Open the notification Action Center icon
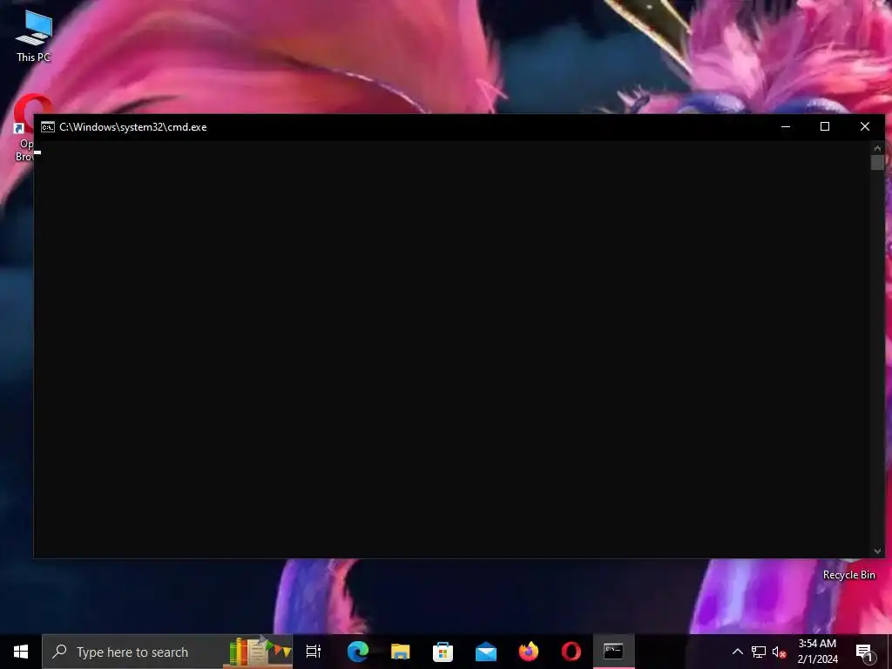Viewport: 892px width, 669px height. [x=864, y=652]
